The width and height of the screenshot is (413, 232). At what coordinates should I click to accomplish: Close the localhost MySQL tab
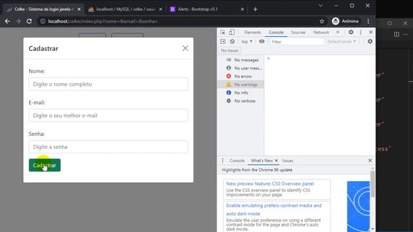[x=161, y=9]
